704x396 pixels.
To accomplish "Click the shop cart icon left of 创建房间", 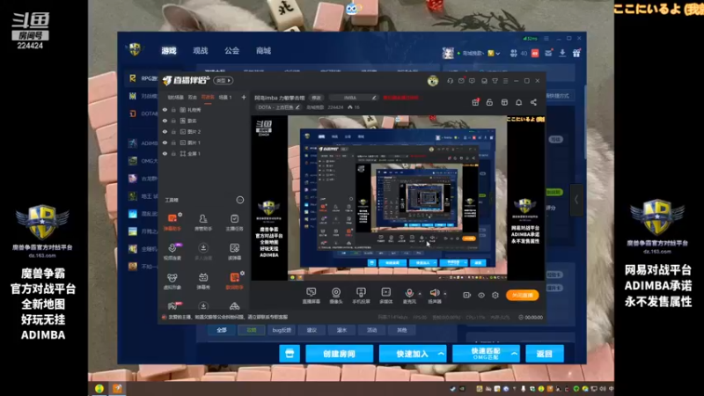I will click(x=290, y=354).
